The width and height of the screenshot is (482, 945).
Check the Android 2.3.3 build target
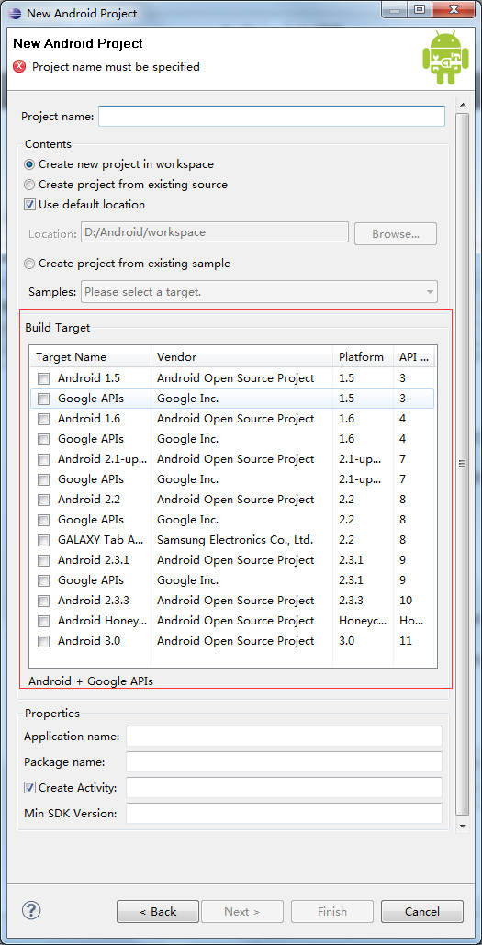pos(43,601)
